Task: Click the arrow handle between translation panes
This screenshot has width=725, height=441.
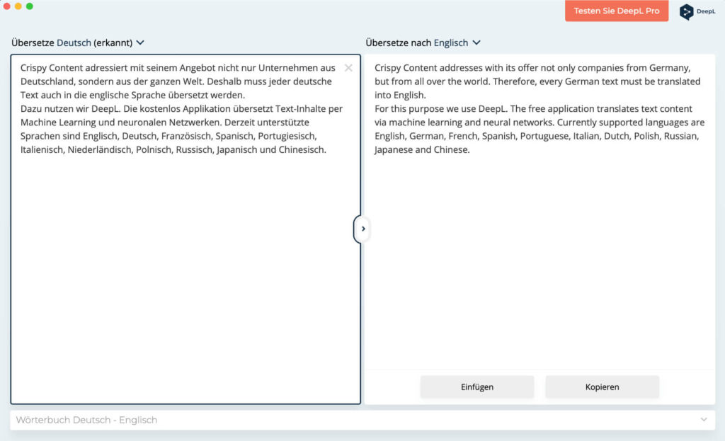Action: (363, 229)
